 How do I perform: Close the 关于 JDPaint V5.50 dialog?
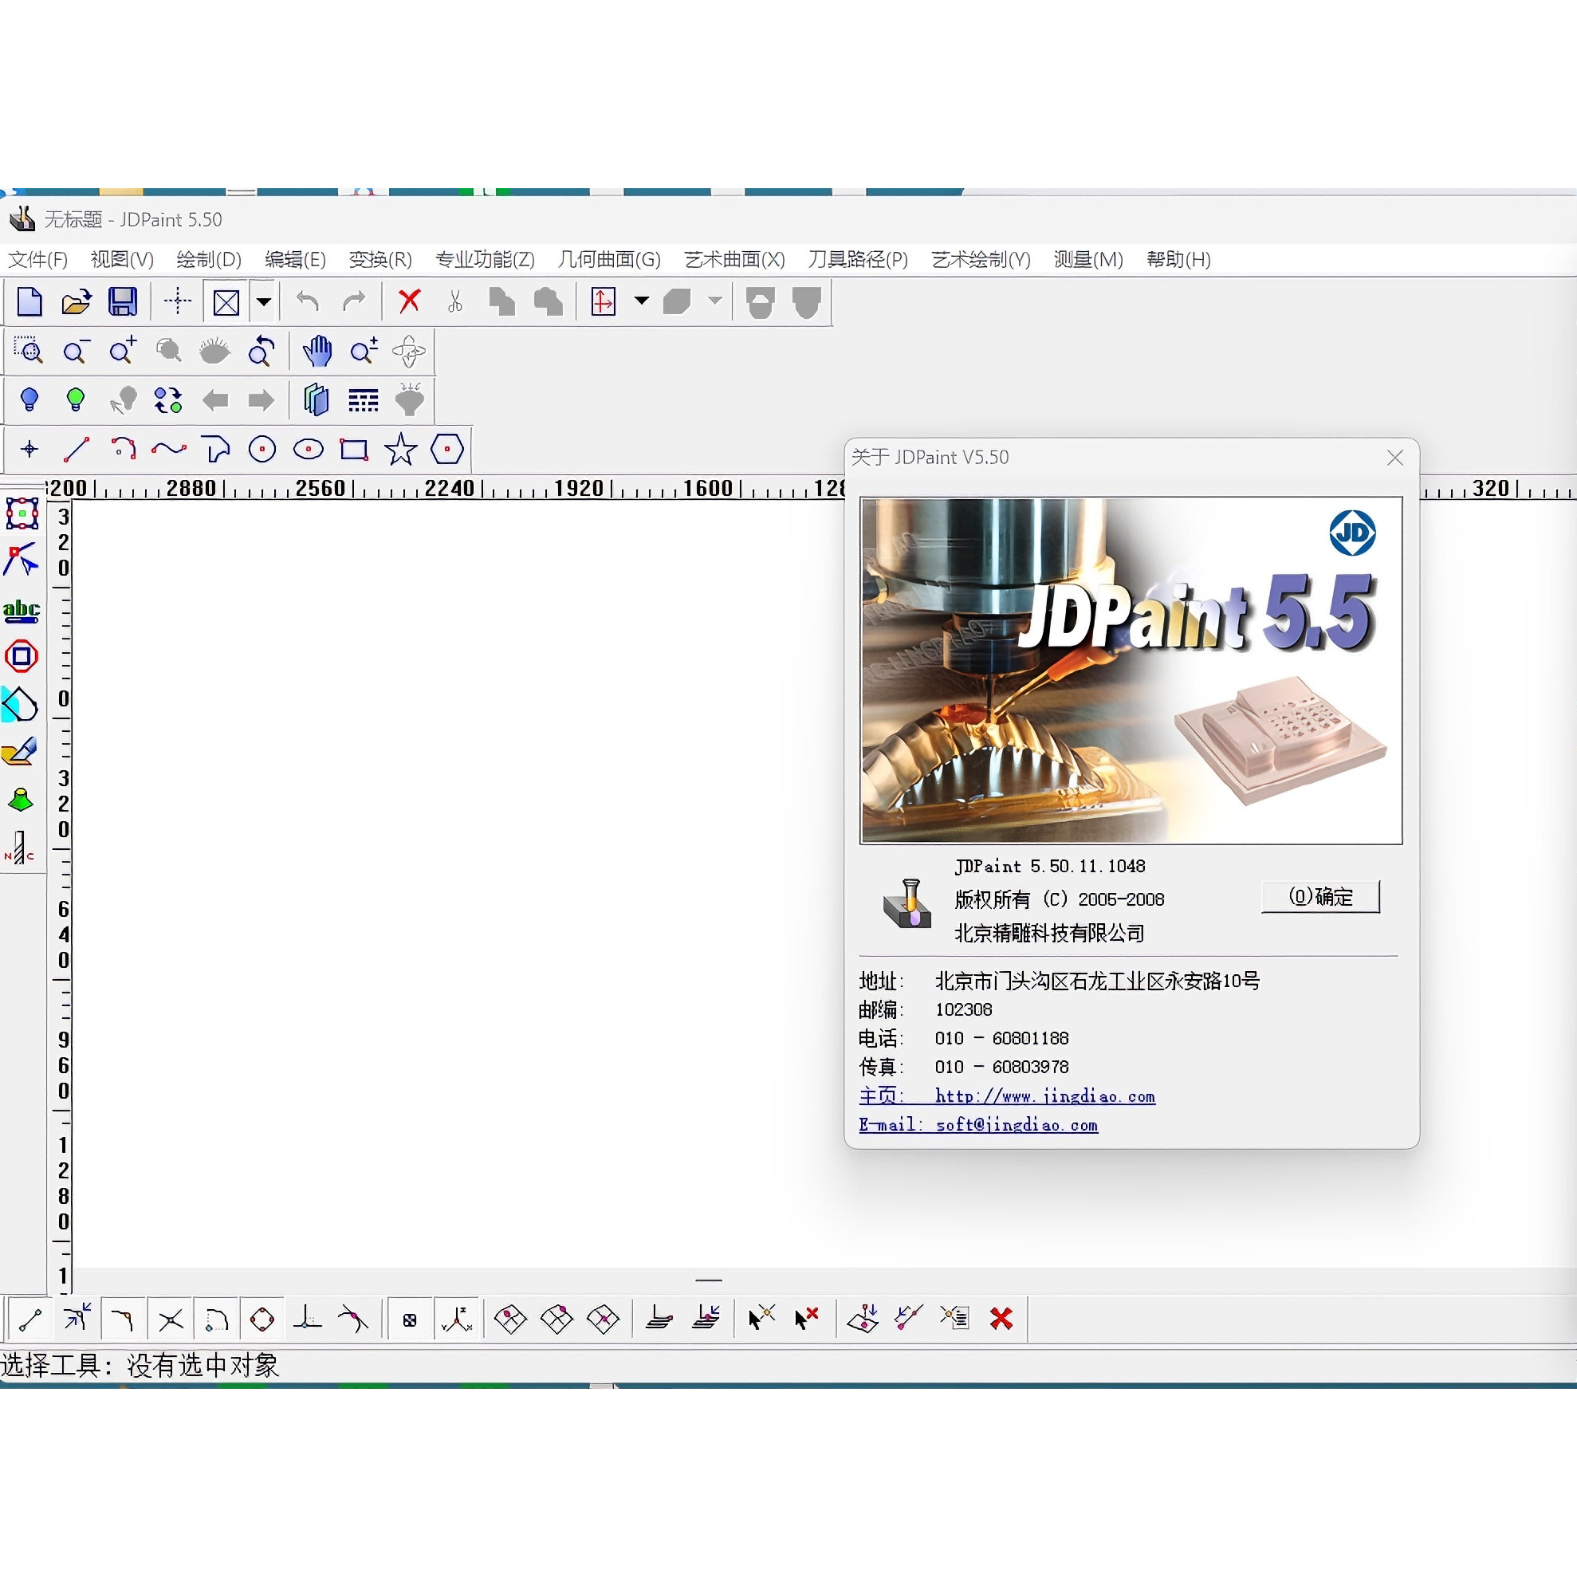(x=1395, y=458)
